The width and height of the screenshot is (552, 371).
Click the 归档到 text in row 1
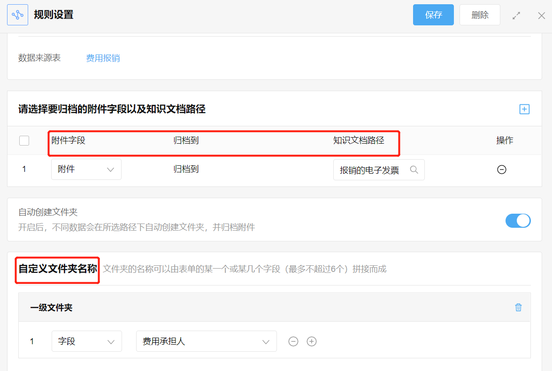click(186, 169)
